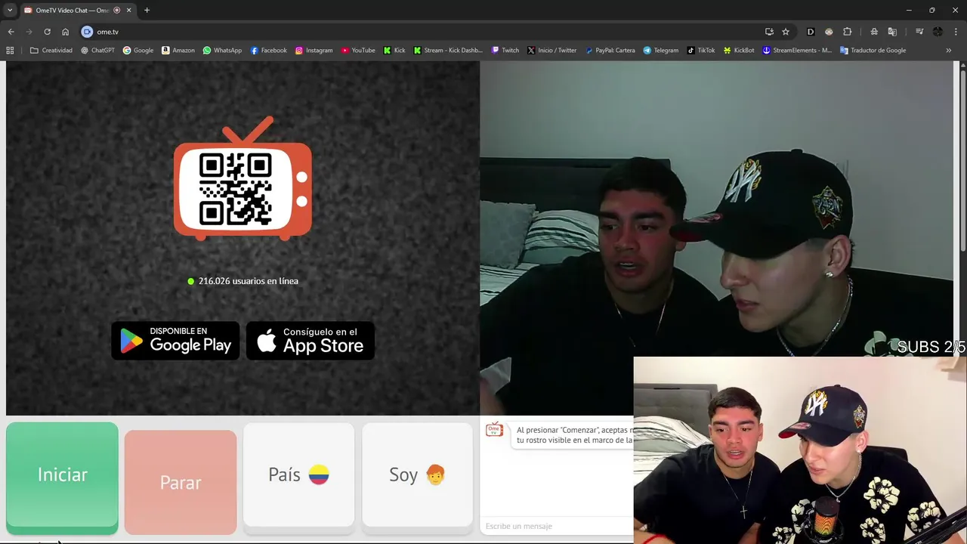Open the Chrome three-dot menu
Image resolution: width=967 pixels, height=544 pixels.
click(956, 32)
